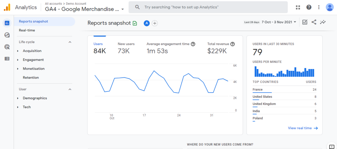Click the green report verified icon
The image size is (337, 149).
[135, 23]
